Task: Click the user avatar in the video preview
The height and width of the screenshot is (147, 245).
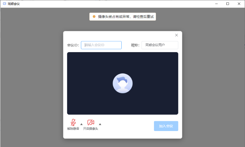Action: (x=122, y=83)
